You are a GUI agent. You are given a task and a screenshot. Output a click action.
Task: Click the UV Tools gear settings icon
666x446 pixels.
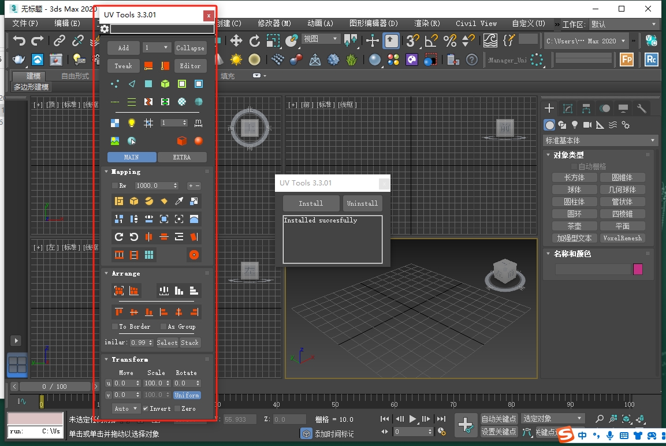coord(105,29)
